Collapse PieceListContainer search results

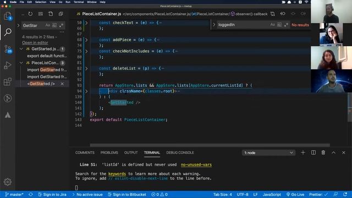[21, 63]
